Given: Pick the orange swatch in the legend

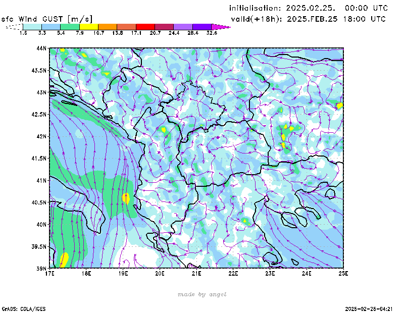Looking at the screenshot, I should pos(108,27).
